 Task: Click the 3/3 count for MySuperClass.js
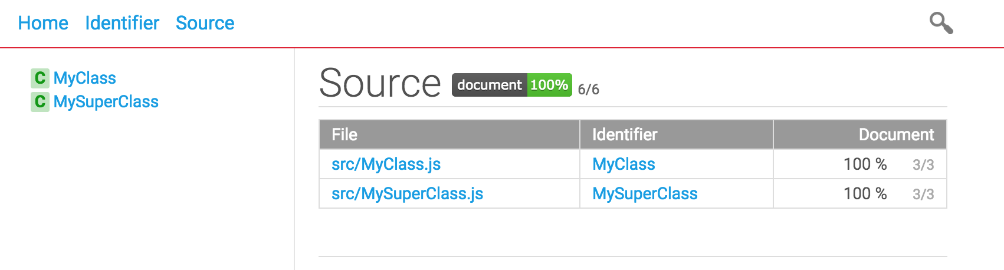[923, 194]
